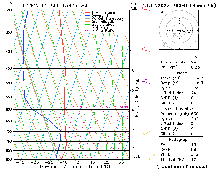Screen dimensions: 219x169
Task: Click the 'Pressure (mb)' value 600
Action: 195,114
